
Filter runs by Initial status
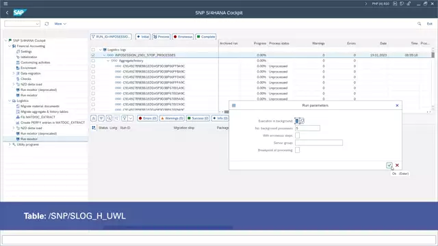tap(143, 36)
